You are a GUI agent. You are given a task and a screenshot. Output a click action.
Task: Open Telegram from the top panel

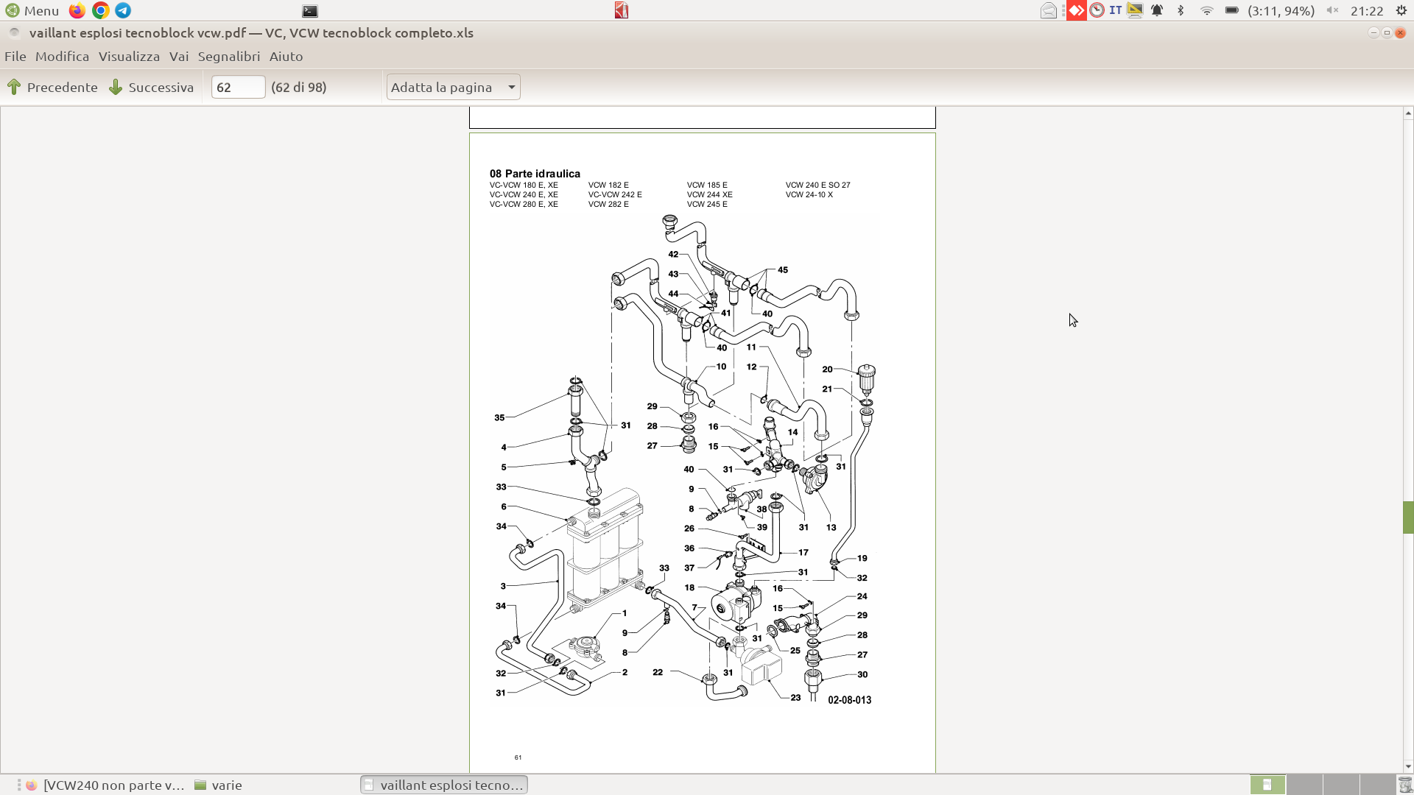[x=123, y=10]
